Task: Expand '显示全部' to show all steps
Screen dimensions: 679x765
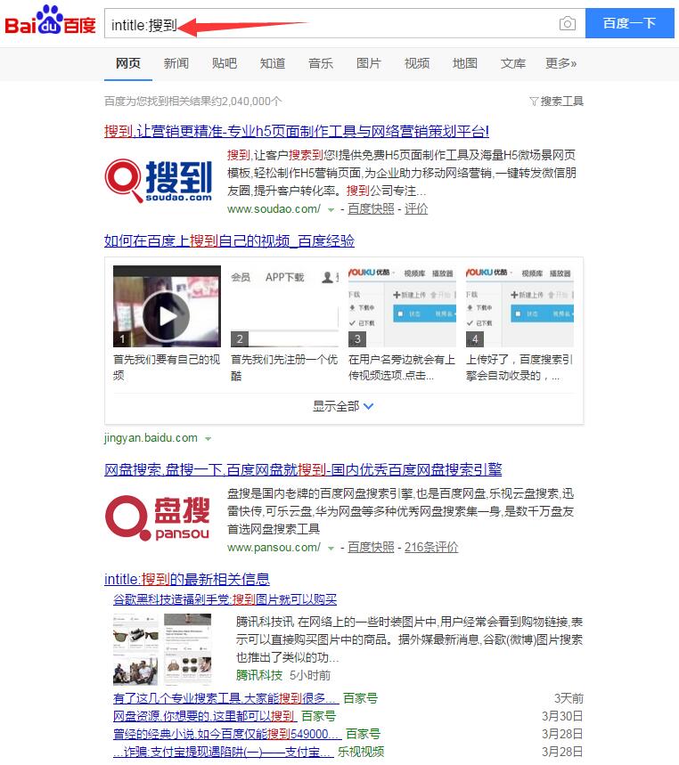Action: tap(343, 406)
